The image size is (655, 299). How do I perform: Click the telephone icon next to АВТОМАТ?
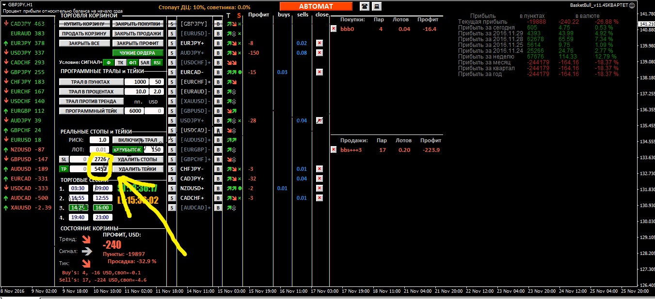coord(364,6)
